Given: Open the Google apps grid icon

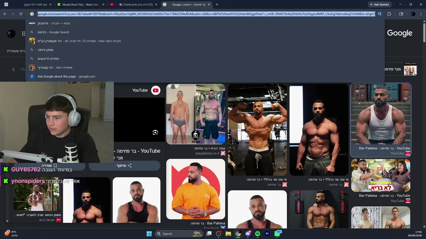Looking at the screenshot, I should (24, 34).
